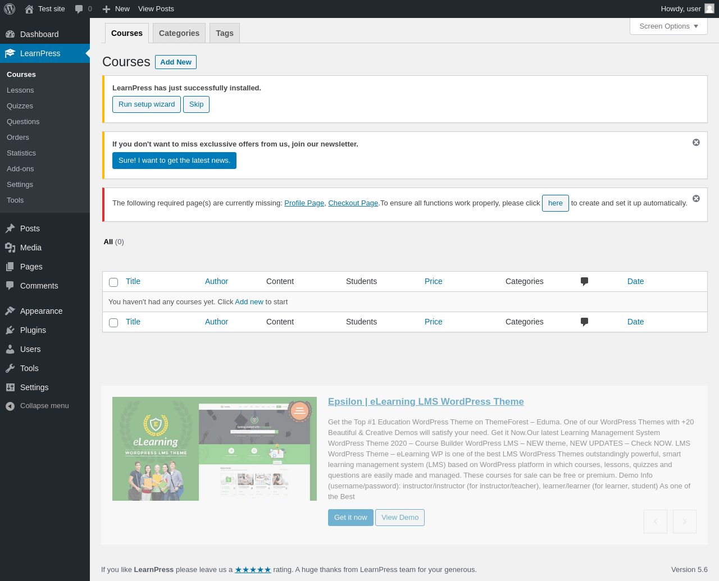Click the Dashboard gauge icon
This screenshot has width=719, height=581.
click(10, 34)
